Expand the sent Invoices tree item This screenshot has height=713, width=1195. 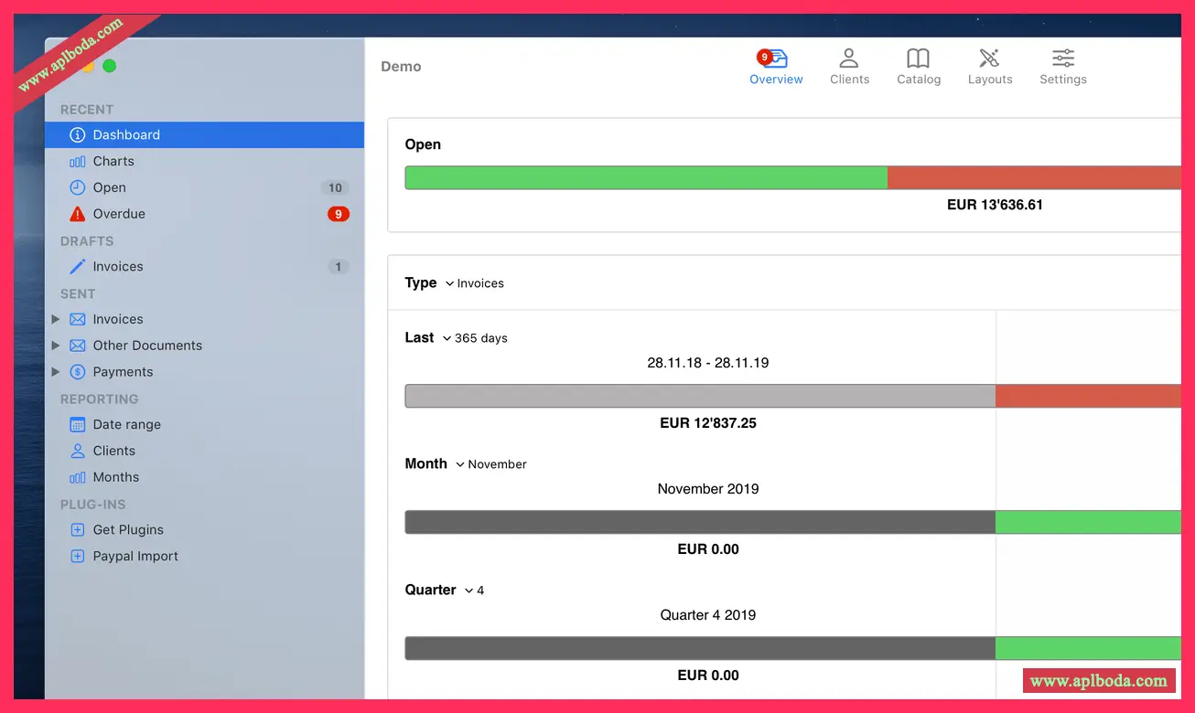(x=56, y=320)
